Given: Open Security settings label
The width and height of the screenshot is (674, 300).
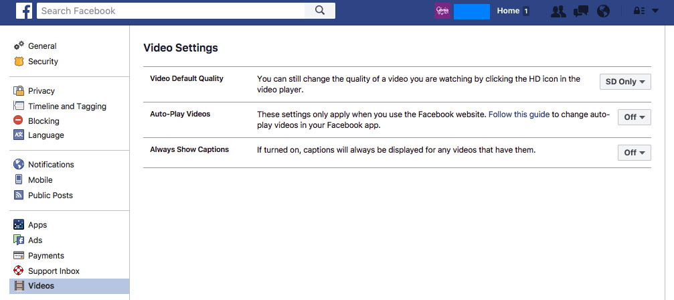Looking at the screenshot, I should [43, 62].
